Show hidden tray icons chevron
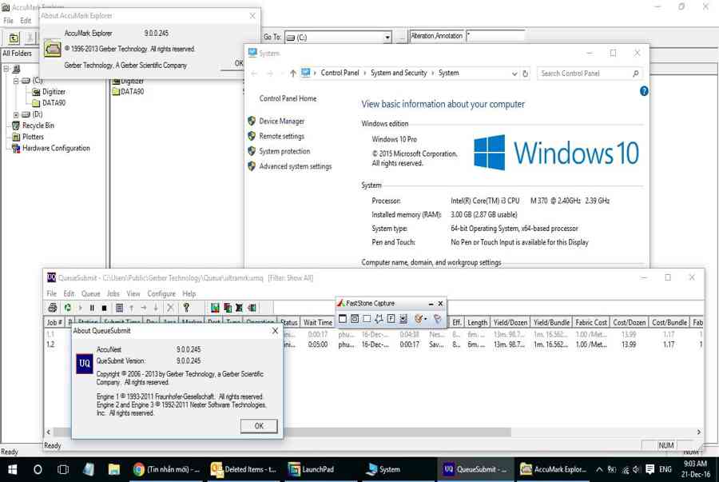This screenshot has width=719, height=482. [x=599, y=469]
